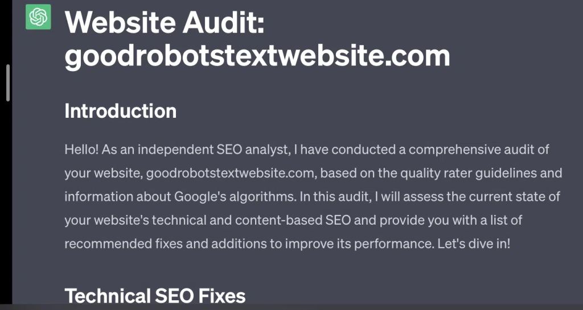Click the "Website Audit:" title heading

coord(166,23)
